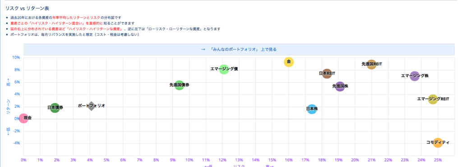
Task: Open the 「みんなのポートフォリオ」上で見る link
Action: coord(239,50)
